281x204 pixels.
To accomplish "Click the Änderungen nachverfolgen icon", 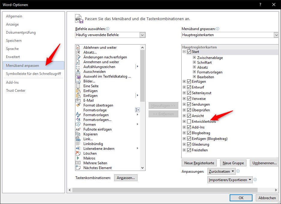I will (x=78, y=57).
